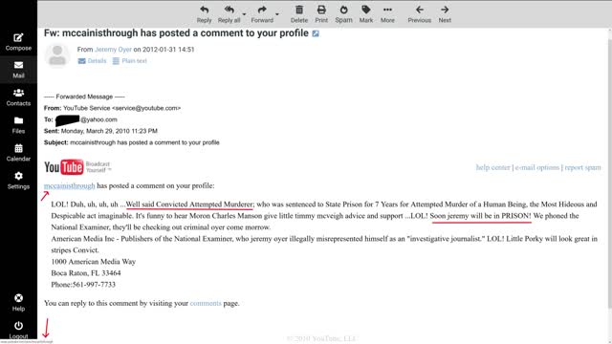Open the mccainisthrough profile link
The height and width of the screenshot is (344, 612).
70,185
